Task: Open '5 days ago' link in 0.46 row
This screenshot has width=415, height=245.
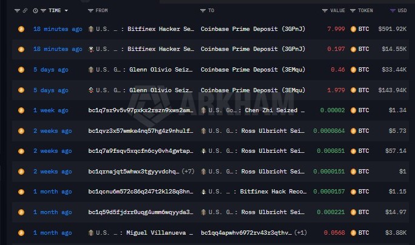Action: coord(51,70)
